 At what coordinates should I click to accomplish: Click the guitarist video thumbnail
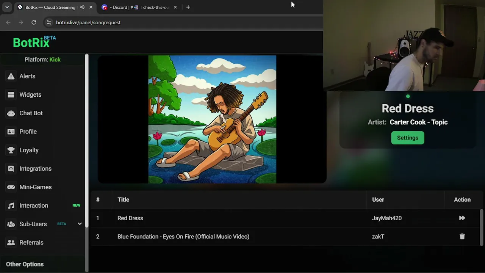point(212,119)
